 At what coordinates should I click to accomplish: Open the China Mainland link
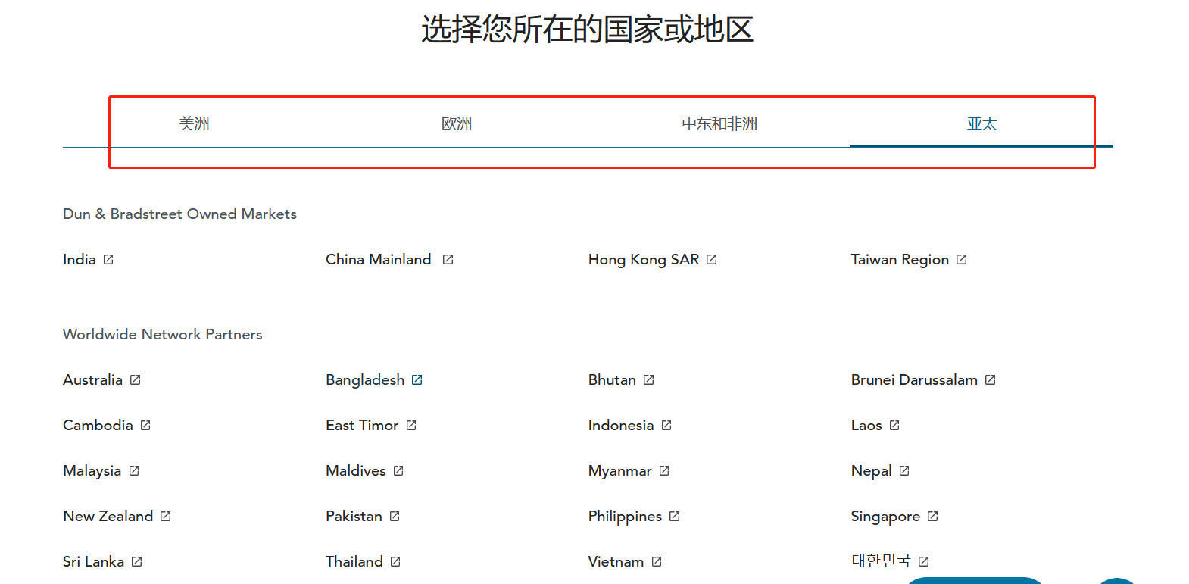click(x=378, y=259)
